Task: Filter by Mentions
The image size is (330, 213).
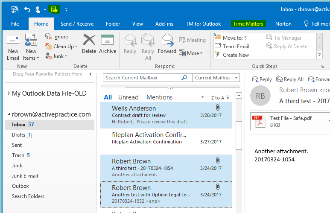Action: pos(160,97)
